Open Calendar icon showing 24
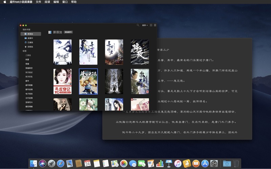Image resolution: width=271 pixels, height=169 pixels. [87, 164]
